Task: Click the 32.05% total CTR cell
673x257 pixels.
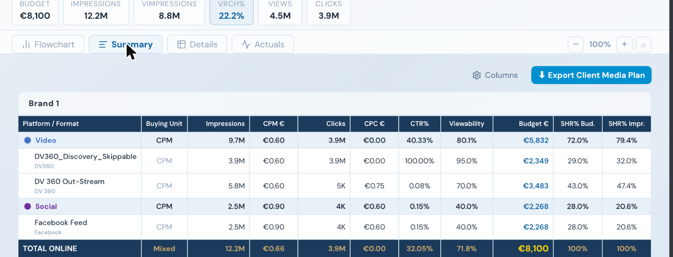Action: [420, 248]
